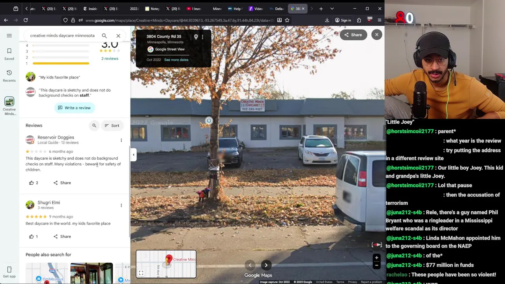The height and width of the screenshot is (284, 505).
Task: Bookmark this page star icon
Action: coord(287,20)
